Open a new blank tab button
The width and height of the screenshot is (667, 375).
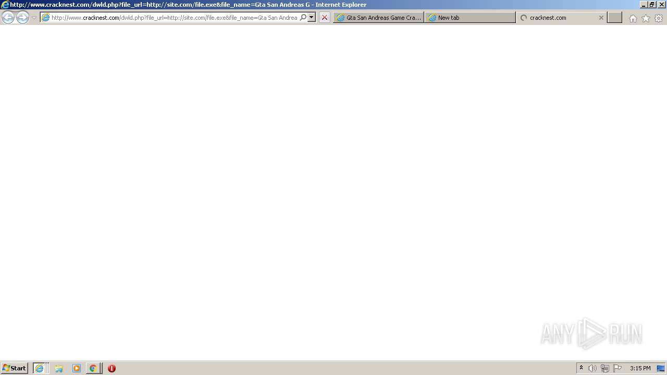coord(615,18)
